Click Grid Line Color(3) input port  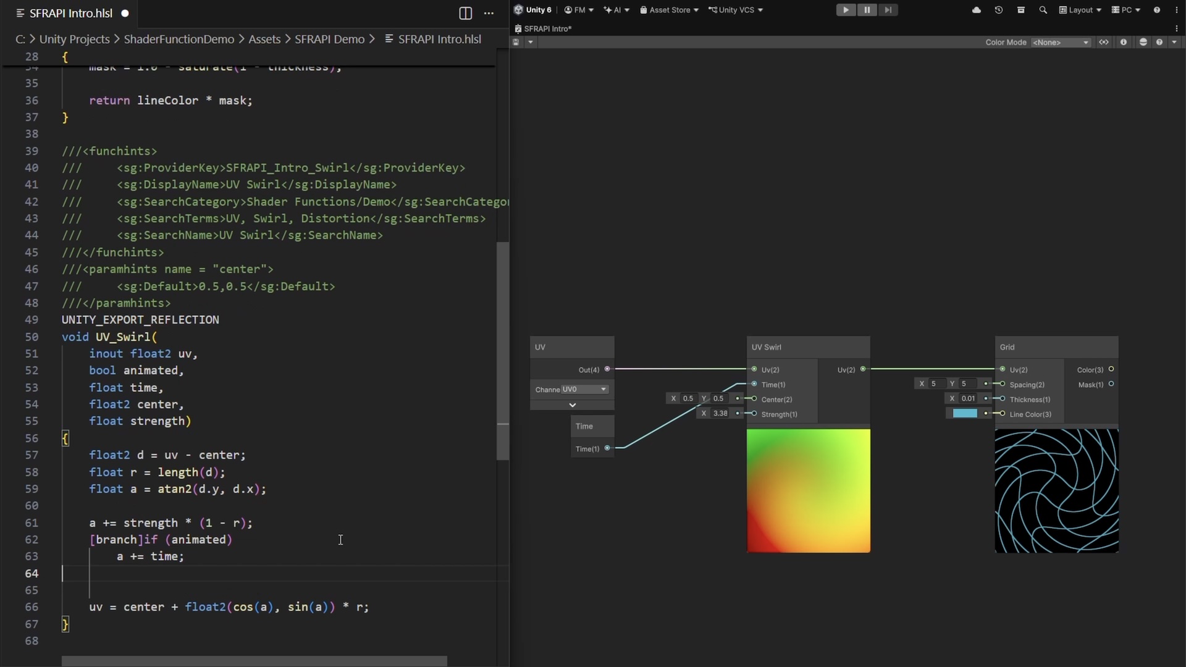1003,414
